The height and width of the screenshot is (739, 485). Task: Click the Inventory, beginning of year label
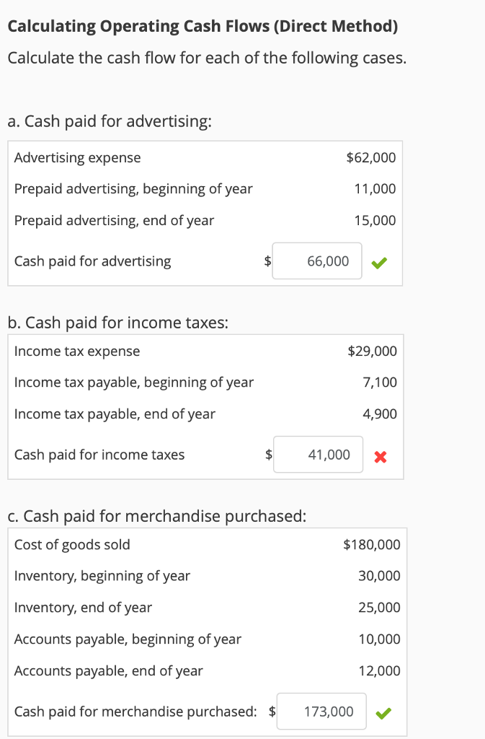click(102, 576)
